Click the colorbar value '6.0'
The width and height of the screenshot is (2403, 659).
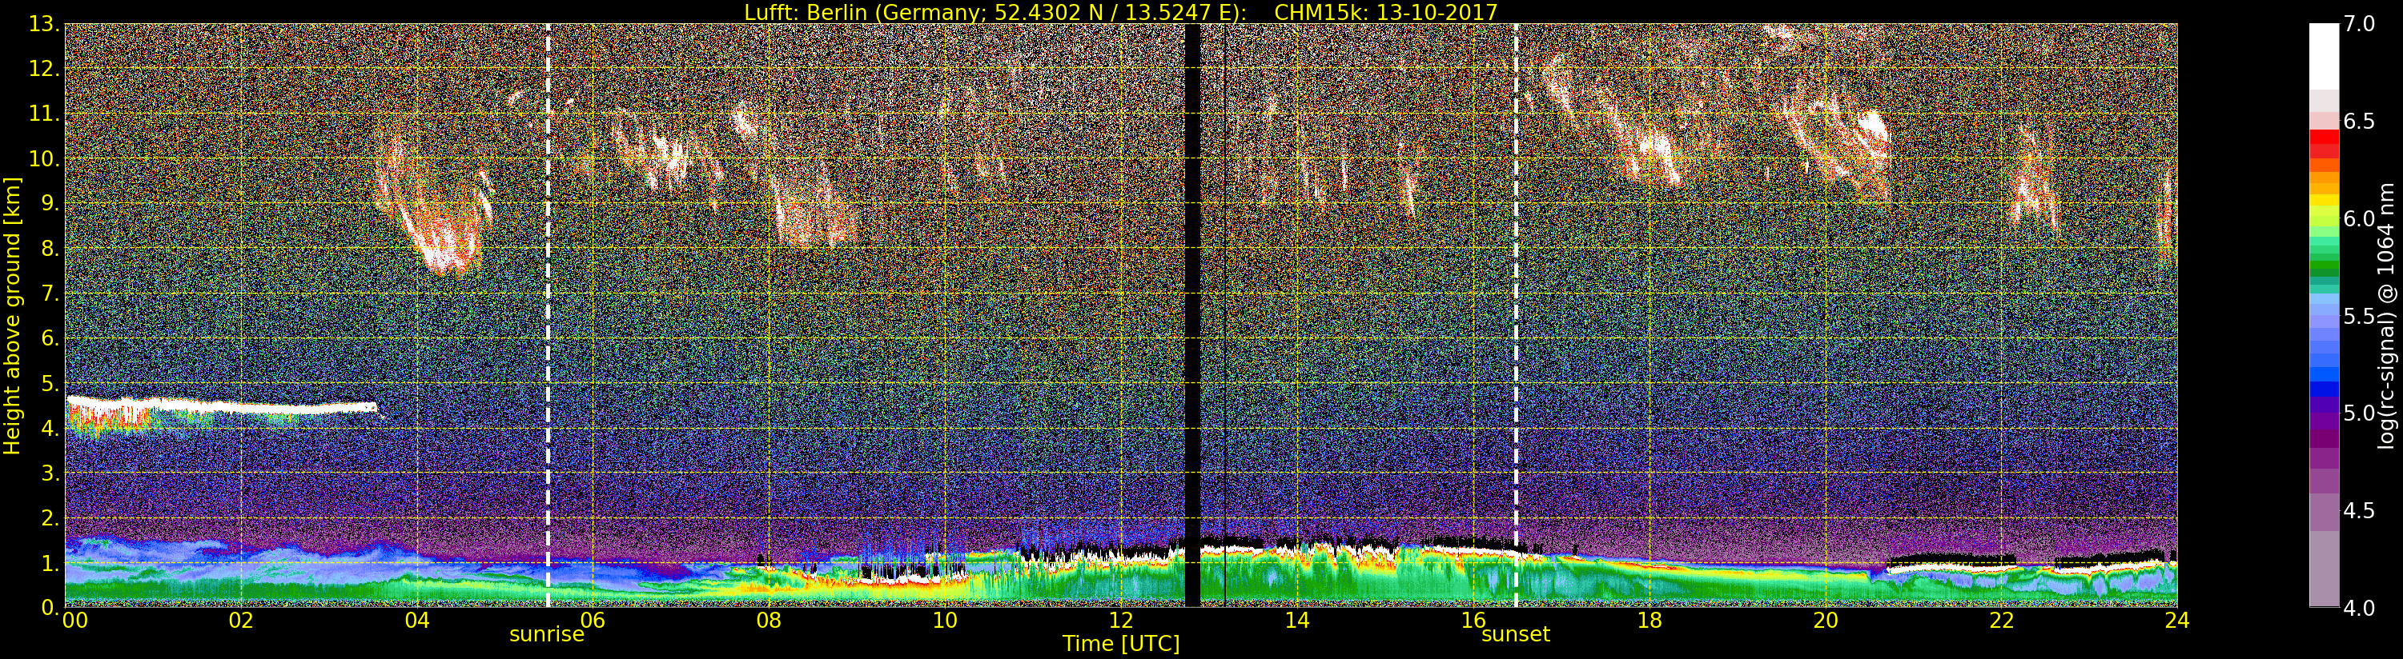2359,219
